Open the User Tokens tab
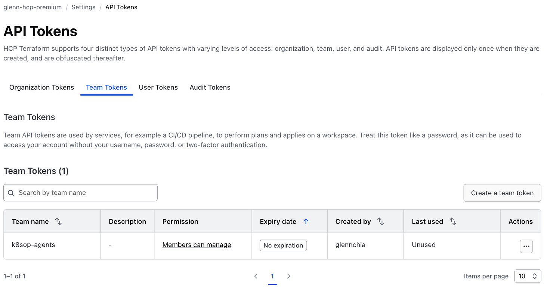This screenshot has height=287, width=544. point(158,87)
